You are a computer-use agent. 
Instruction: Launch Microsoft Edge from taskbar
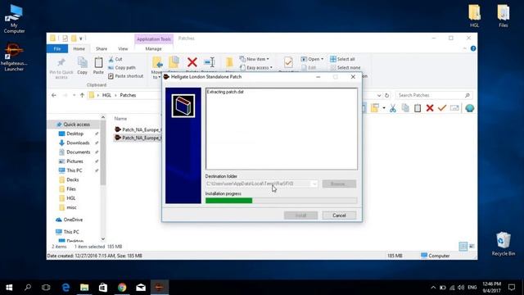(x=65, y=288)
